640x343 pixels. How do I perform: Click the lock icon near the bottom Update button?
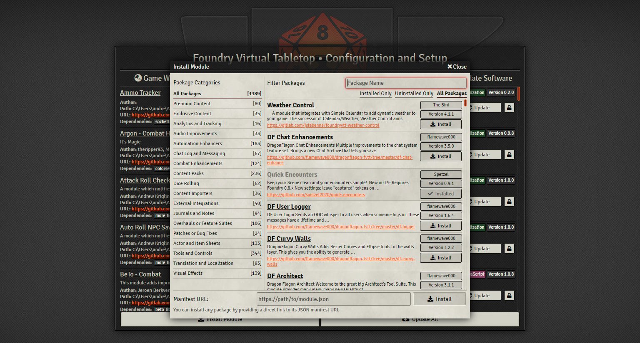click(509, 295)
